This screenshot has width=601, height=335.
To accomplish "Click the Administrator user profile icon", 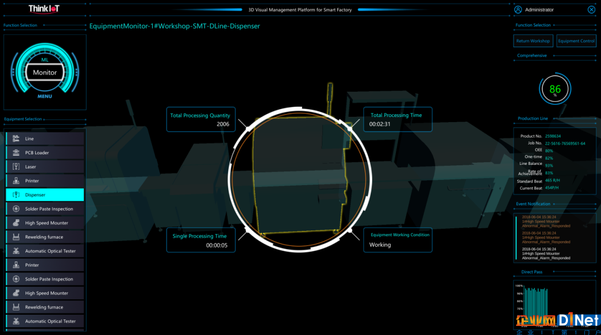I will [x=518, y=10].
